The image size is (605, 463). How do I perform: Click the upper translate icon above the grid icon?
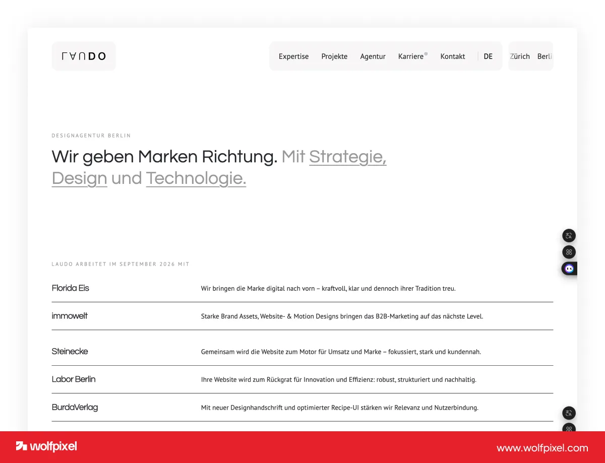(x=569, y=236)
